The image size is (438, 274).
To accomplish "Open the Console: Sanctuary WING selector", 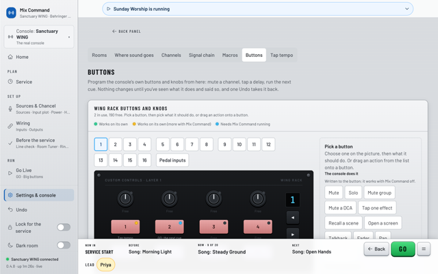I will pyautogui.click(x=39, y=37).
